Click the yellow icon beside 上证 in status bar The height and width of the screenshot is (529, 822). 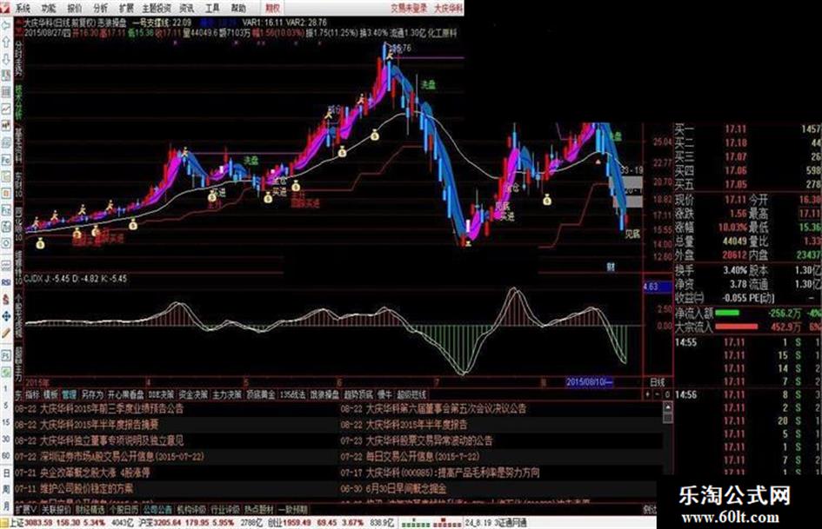point(4,523)
